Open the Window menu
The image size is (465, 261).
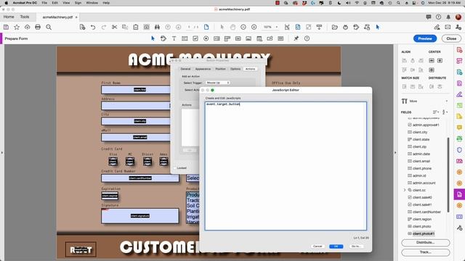pyautogui.click(x=92, y=3)
